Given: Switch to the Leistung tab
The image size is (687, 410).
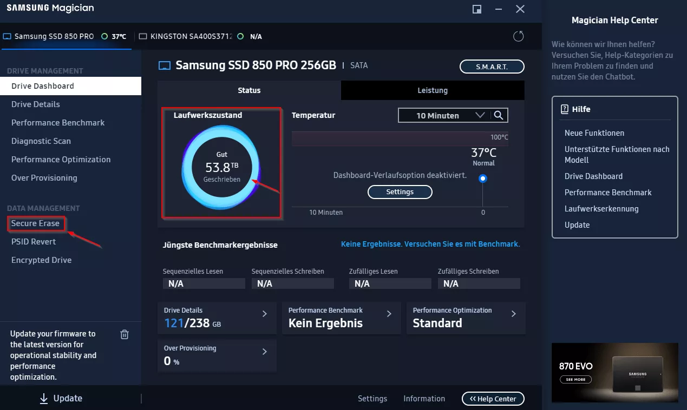Looking at the screenshot, I should pos(433,90).
